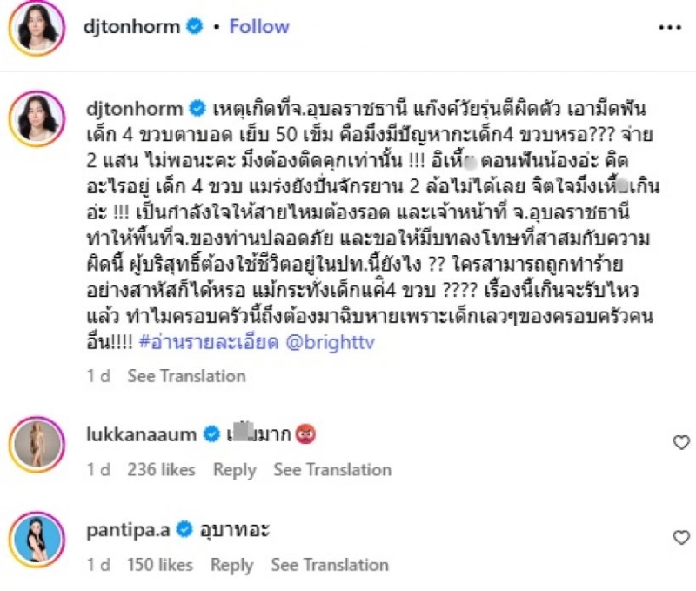Like lukkanaaum's comment with the heart
Screen dimensions: 696x591
(x=681, y=443)
